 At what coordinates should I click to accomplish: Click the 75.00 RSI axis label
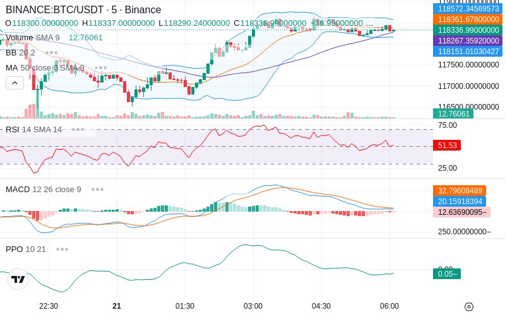tap(448, 125)
